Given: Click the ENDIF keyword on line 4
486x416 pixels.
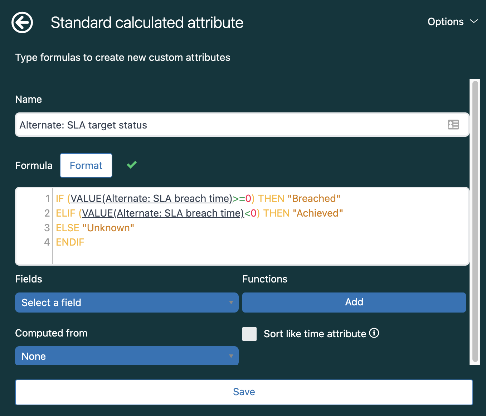Looking at the screenshot, I should point(70,242).
